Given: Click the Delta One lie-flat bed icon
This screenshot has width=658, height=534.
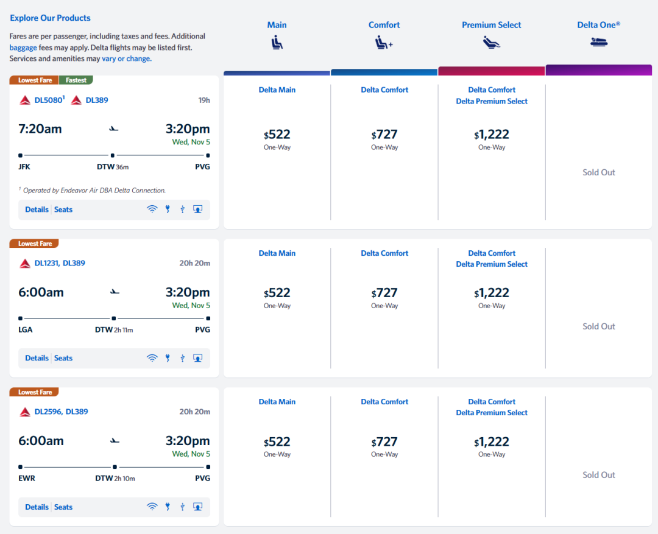Looking at the screenshot, I should 599,42.
